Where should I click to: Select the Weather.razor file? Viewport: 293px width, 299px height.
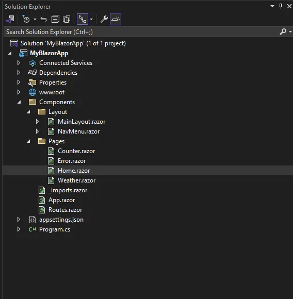(x=76, y=180)
